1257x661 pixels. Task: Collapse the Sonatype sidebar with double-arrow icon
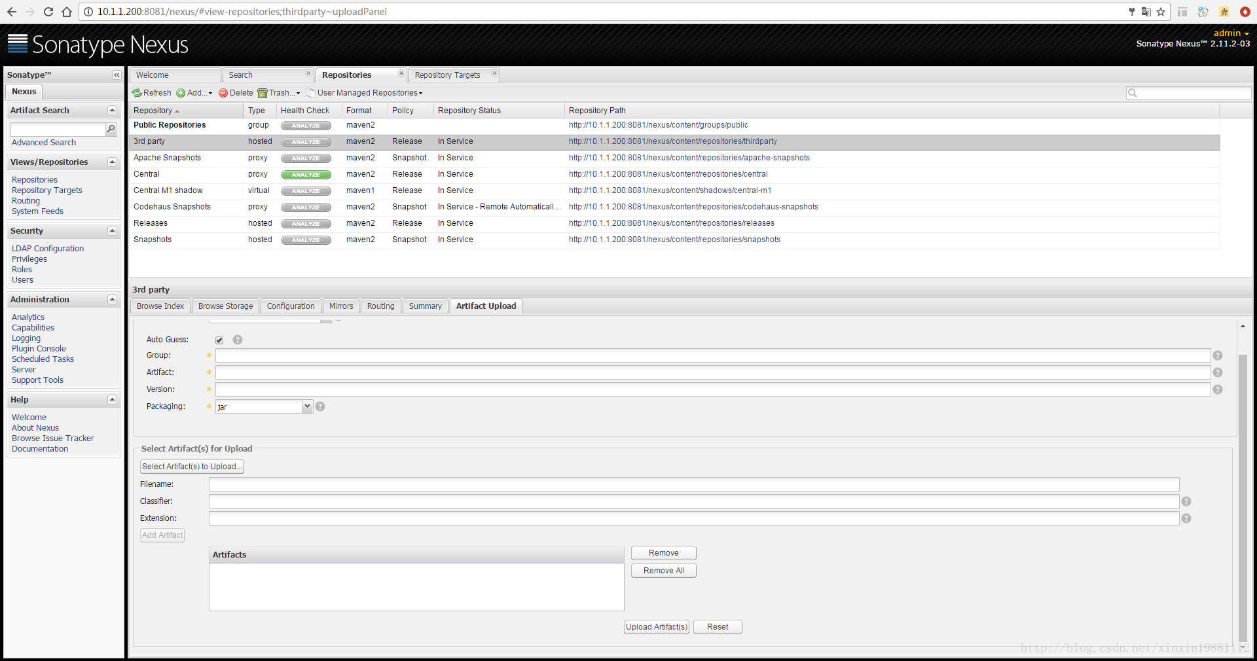point(117,75)
